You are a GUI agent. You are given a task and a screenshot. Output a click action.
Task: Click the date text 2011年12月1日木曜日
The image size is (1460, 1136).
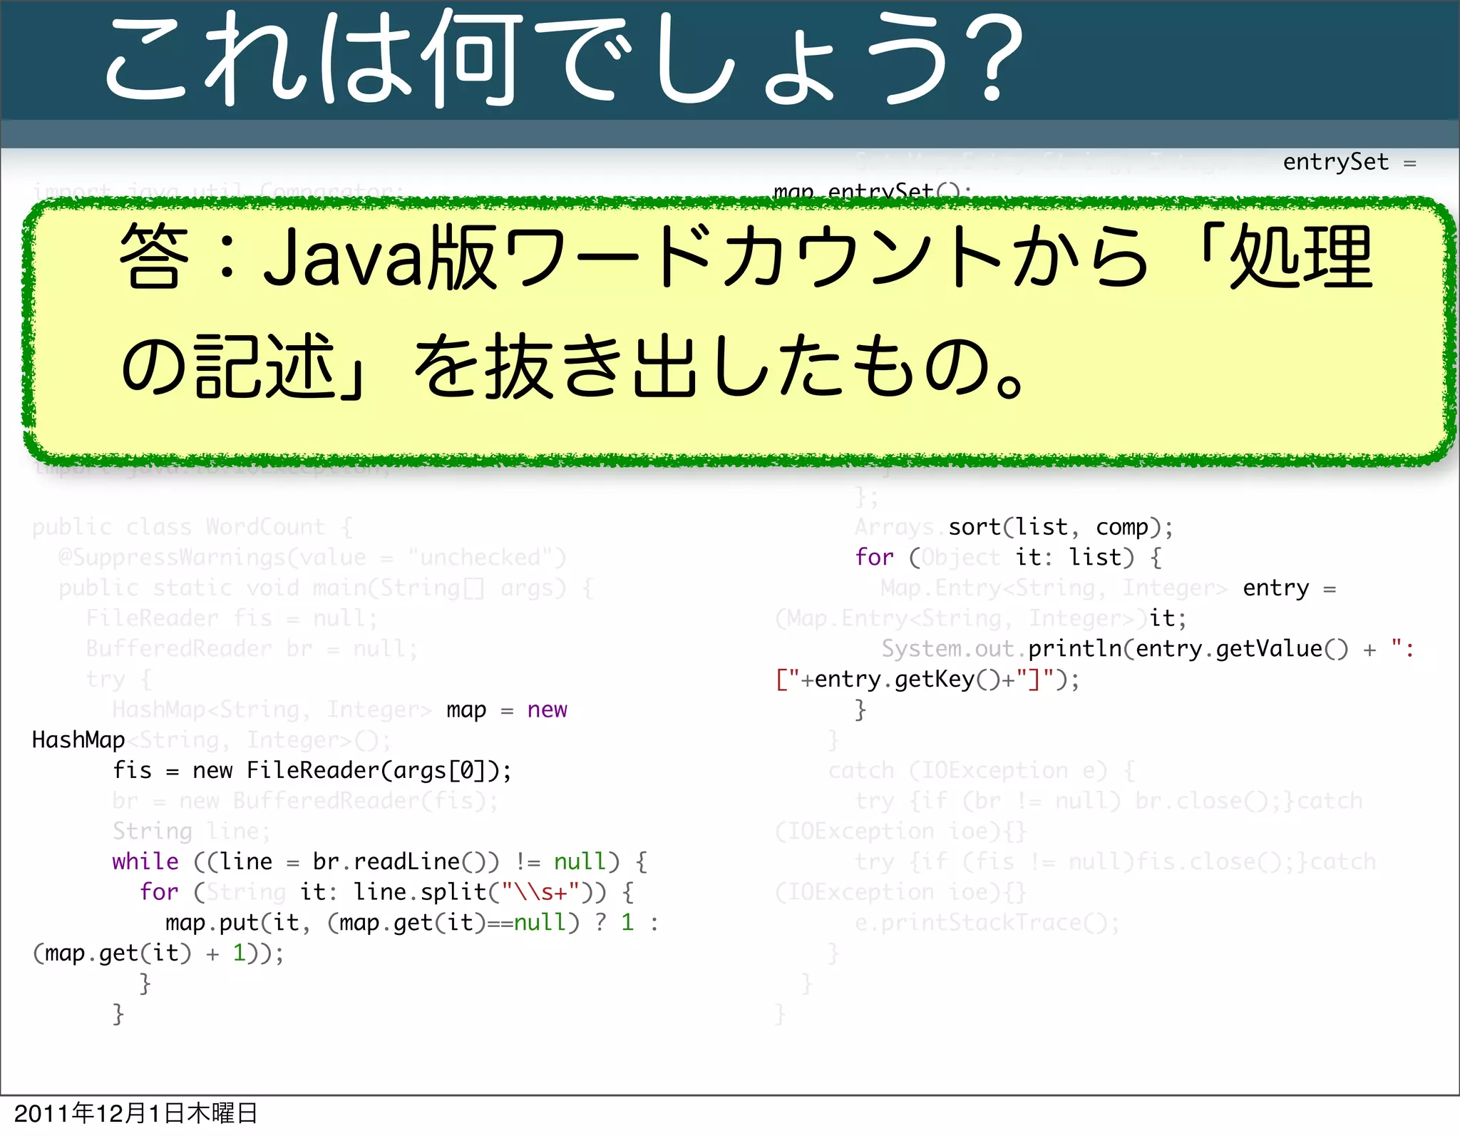point(135,1113)
